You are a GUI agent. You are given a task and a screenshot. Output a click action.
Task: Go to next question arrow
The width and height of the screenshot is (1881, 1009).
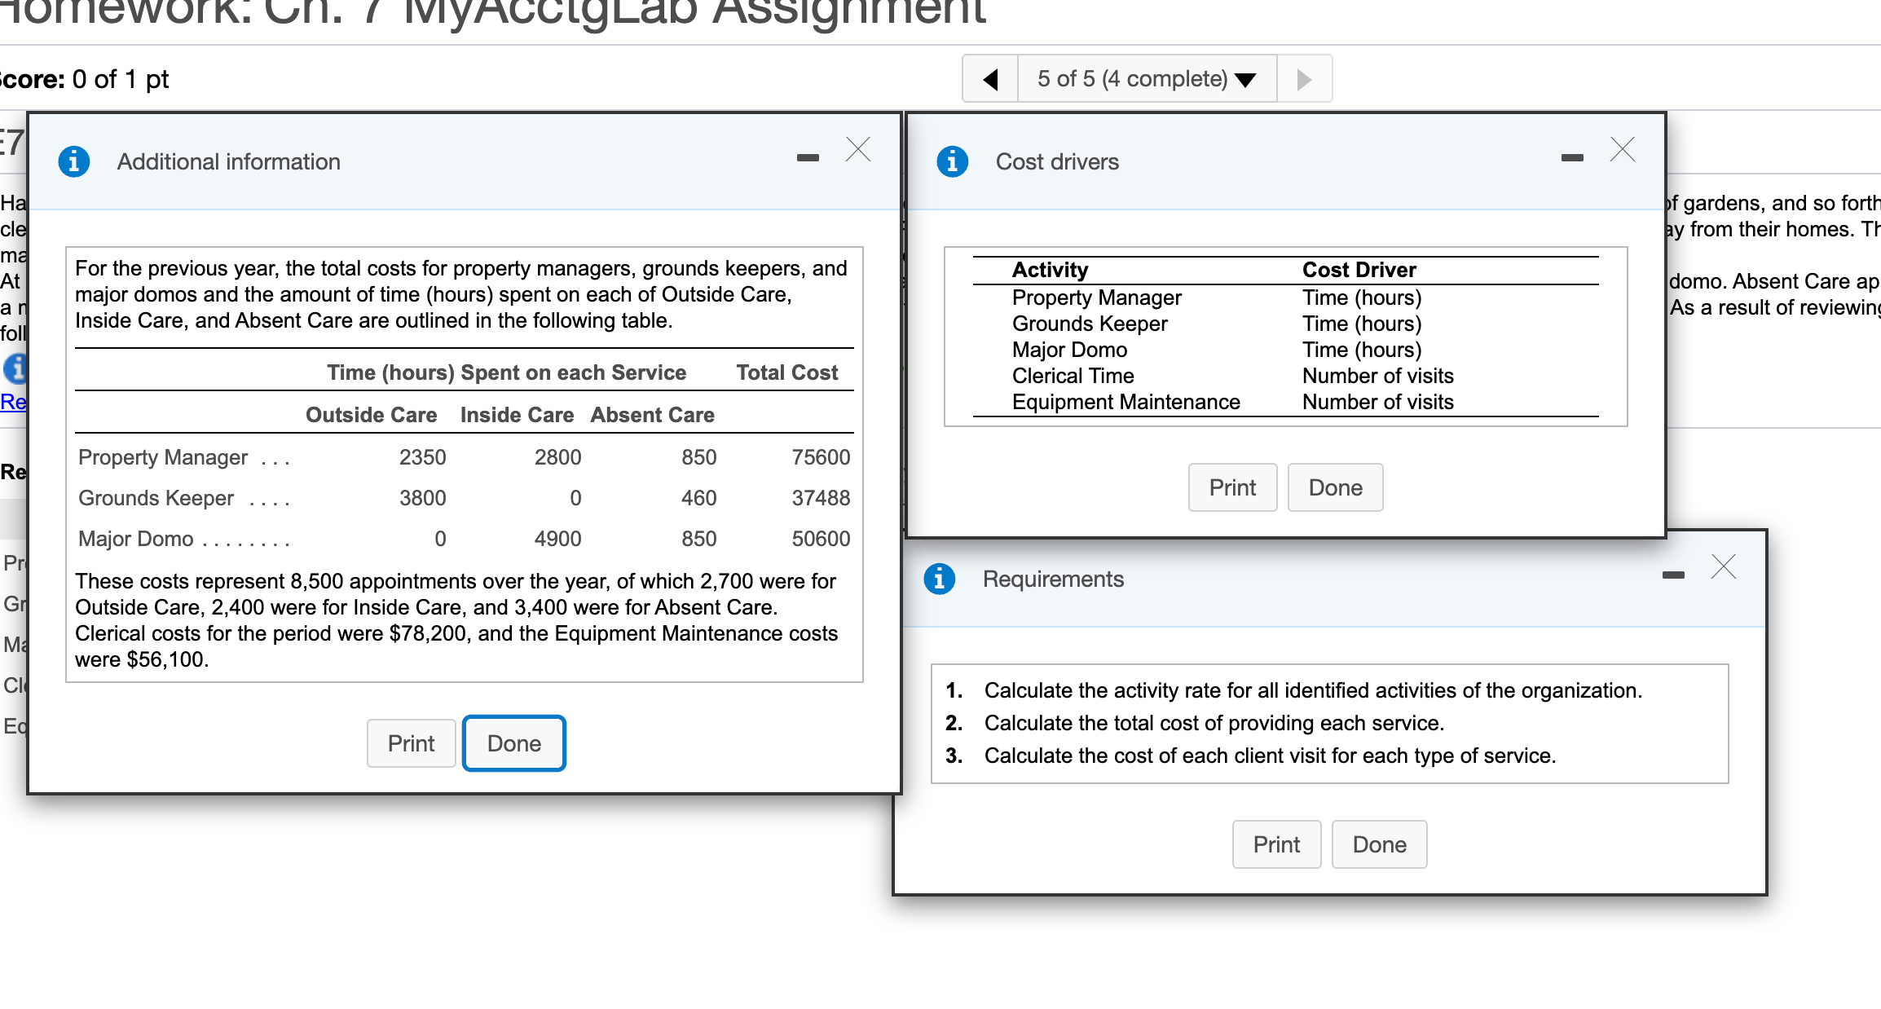(1304, 79)
